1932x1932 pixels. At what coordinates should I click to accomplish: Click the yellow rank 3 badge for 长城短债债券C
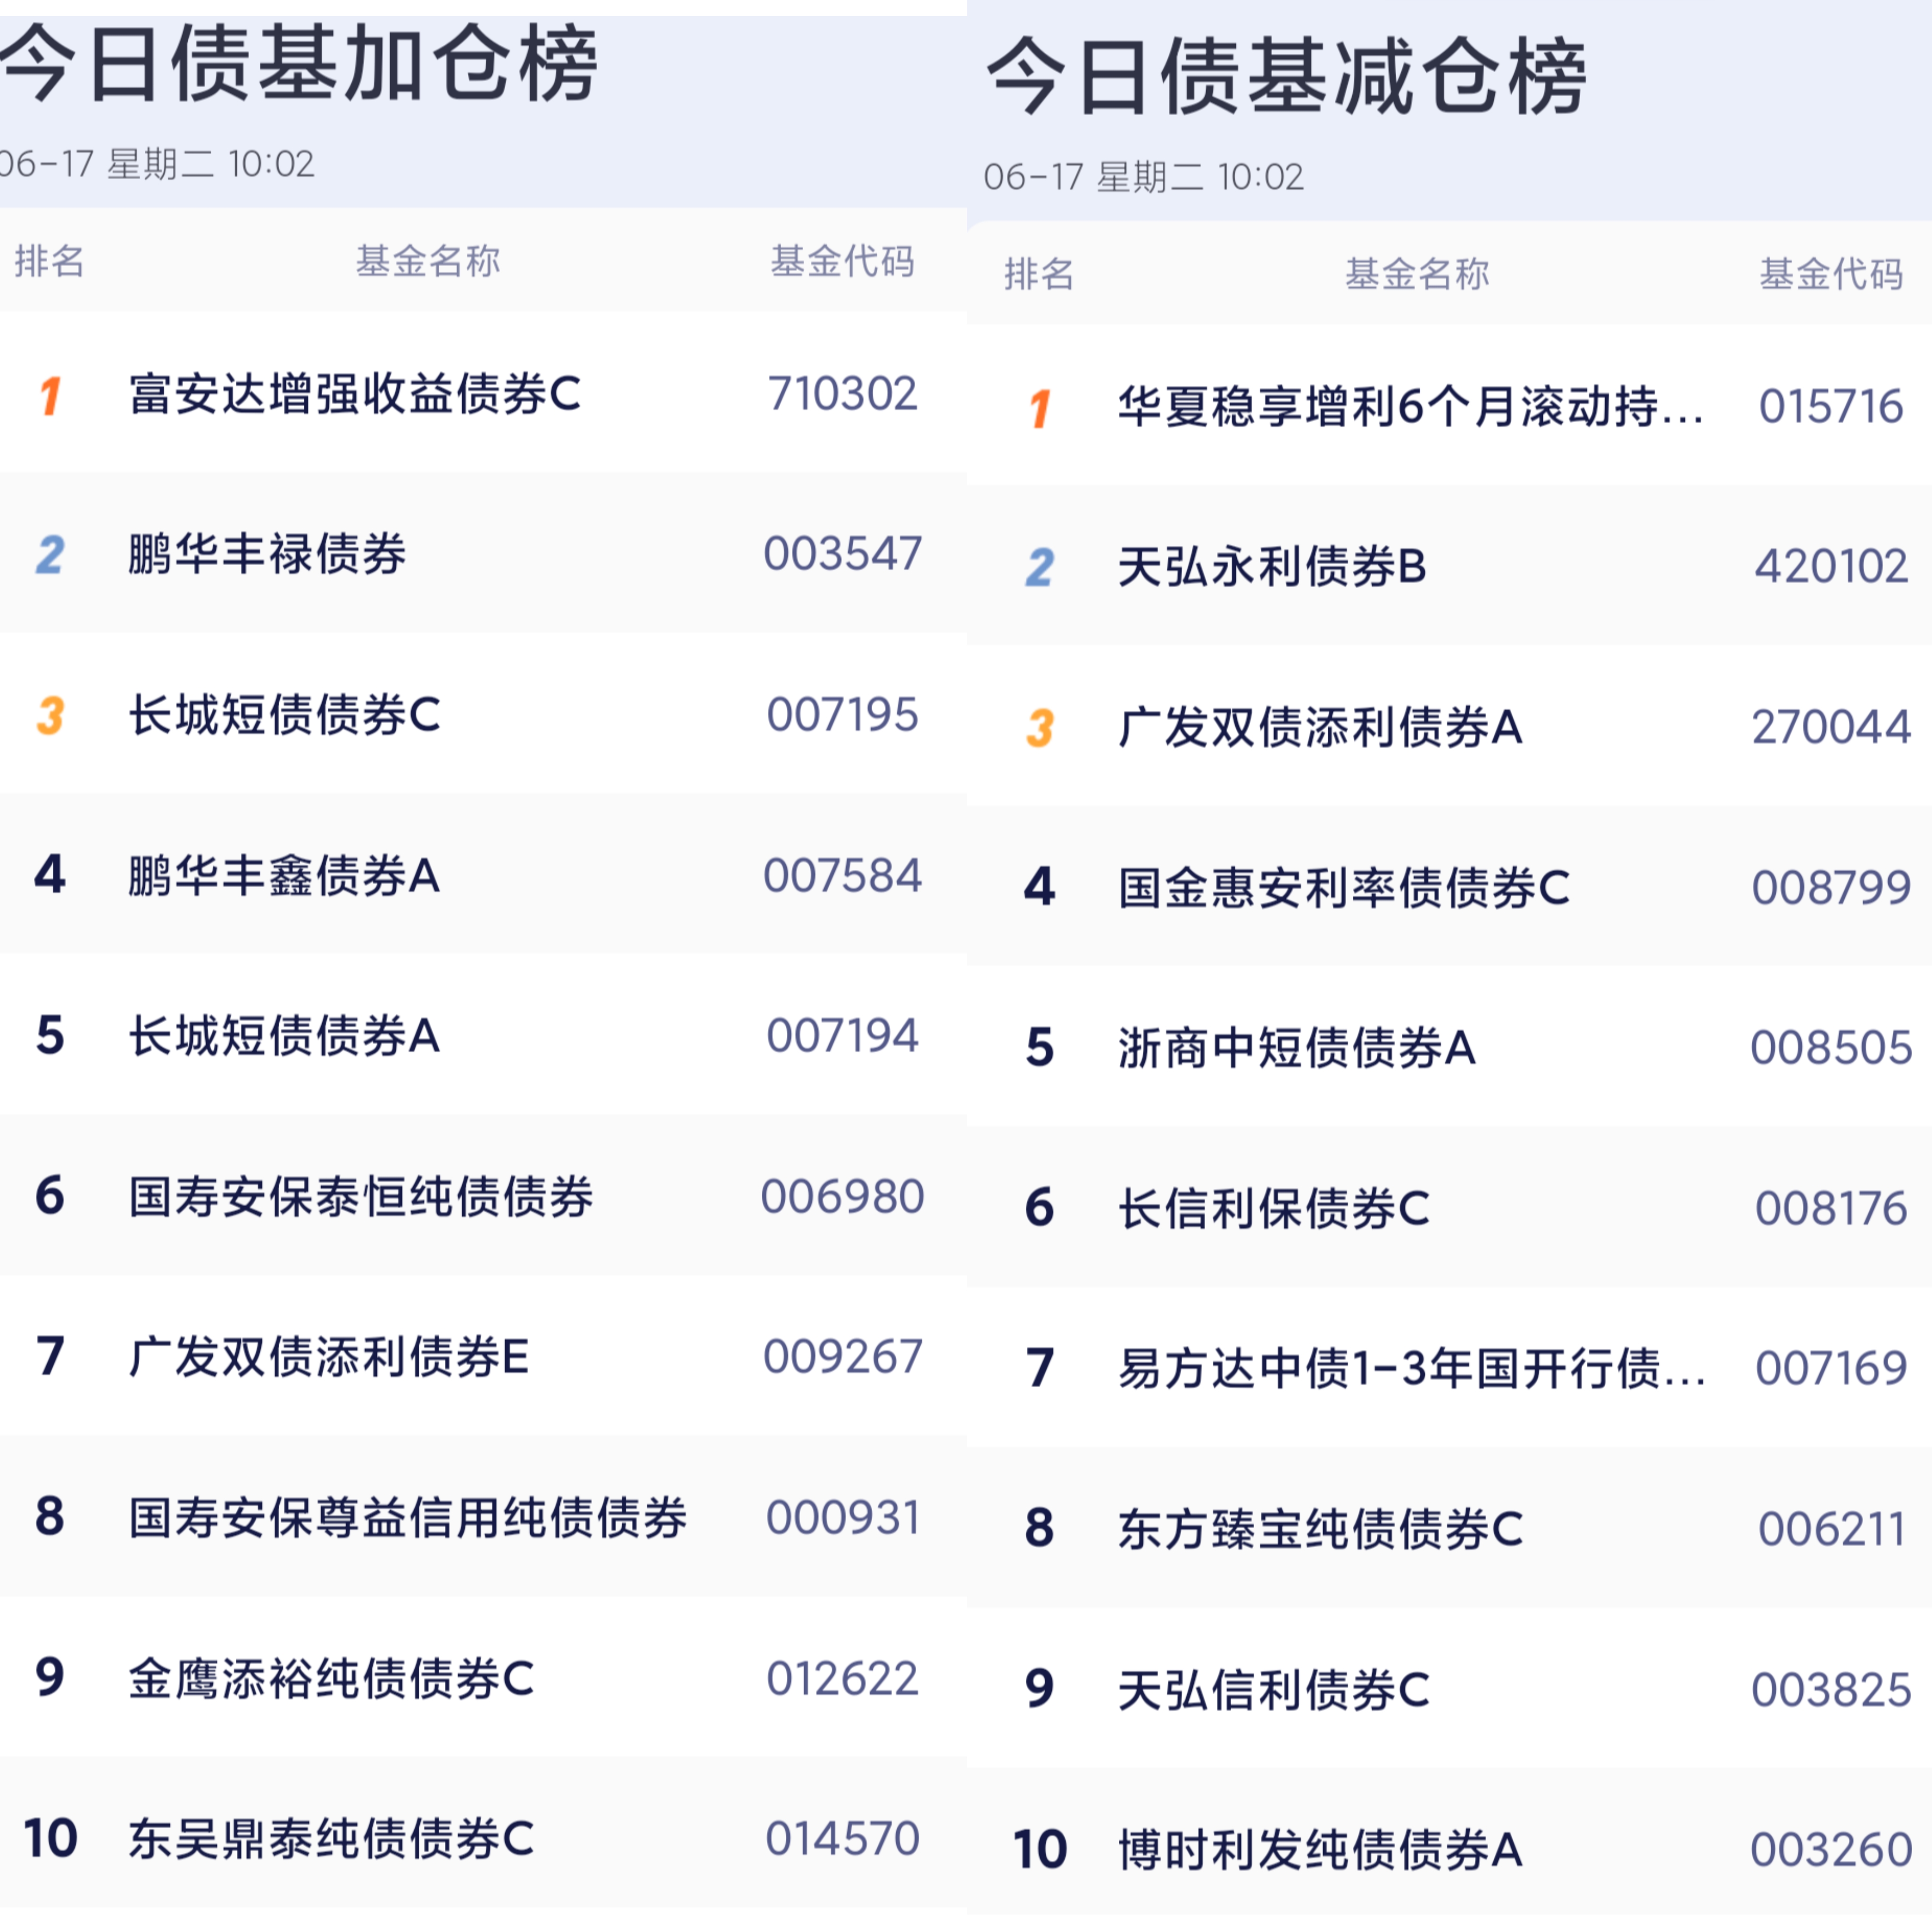point(50,716)
